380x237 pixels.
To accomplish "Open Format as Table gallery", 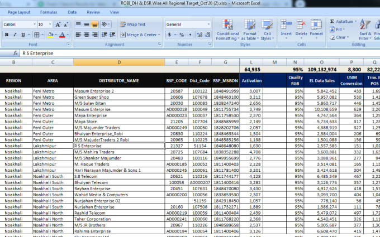I will tap(250, 30).
